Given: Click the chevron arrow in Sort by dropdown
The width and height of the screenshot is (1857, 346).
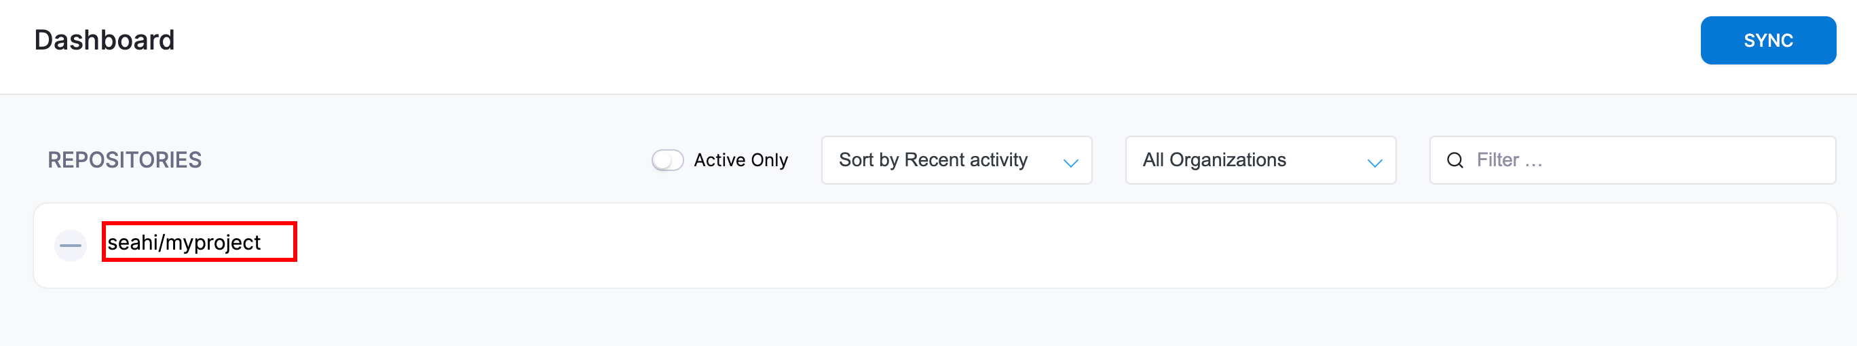Looking at the screenshot, I should [x=1070, y=163].
